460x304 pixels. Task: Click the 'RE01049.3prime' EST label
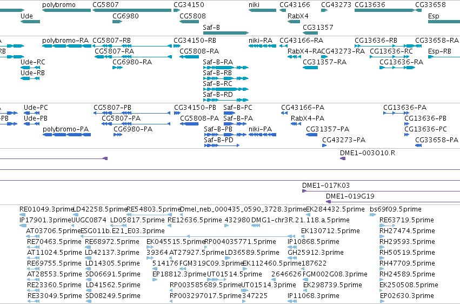coord(46,209)
